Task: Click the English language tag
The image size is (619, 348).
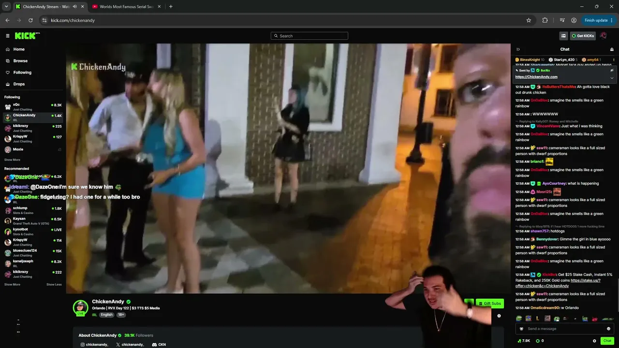Action: [x=106, y=315]
